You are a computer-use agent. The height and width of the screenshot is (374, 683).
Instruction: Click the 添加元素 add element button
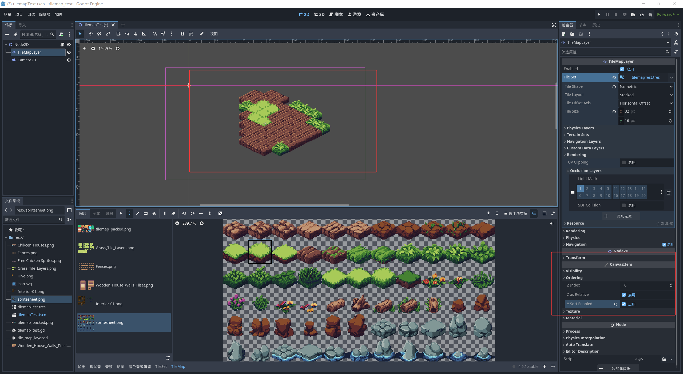621,216
